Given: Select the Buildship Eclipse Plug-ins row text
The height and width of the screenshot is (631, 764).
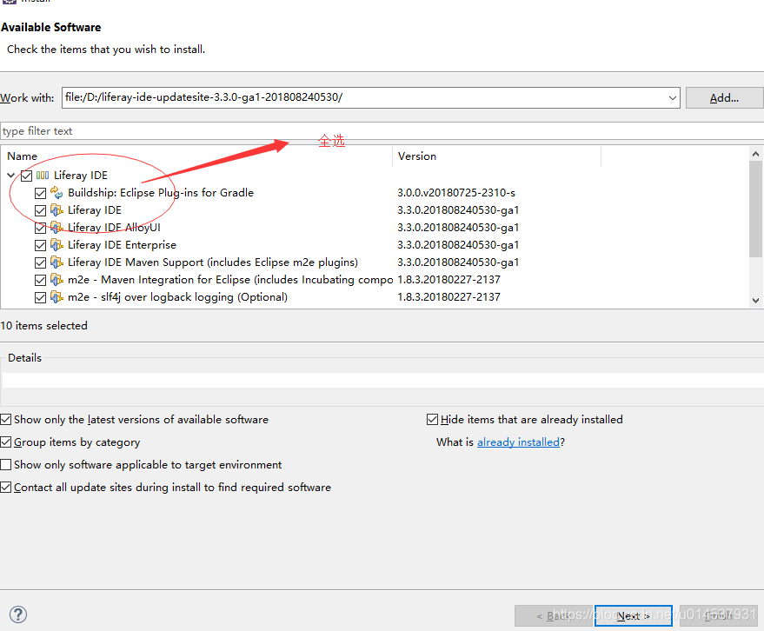Looking at the screenshot, I should click(161, 193).
